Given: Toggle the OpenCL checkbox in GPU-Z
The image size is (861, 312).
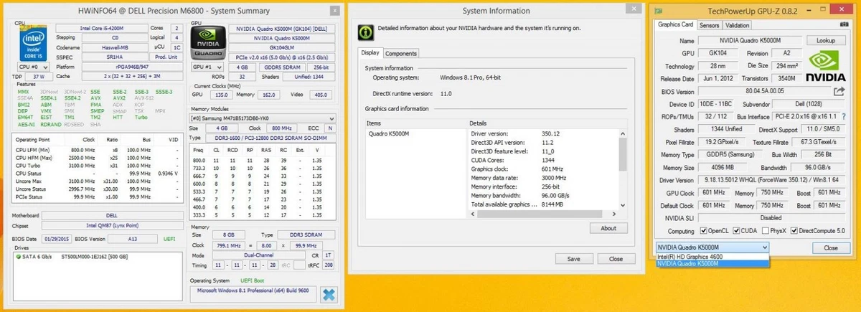Looking at the screenshot, I should pyautogui.click(x=703, y=231).
